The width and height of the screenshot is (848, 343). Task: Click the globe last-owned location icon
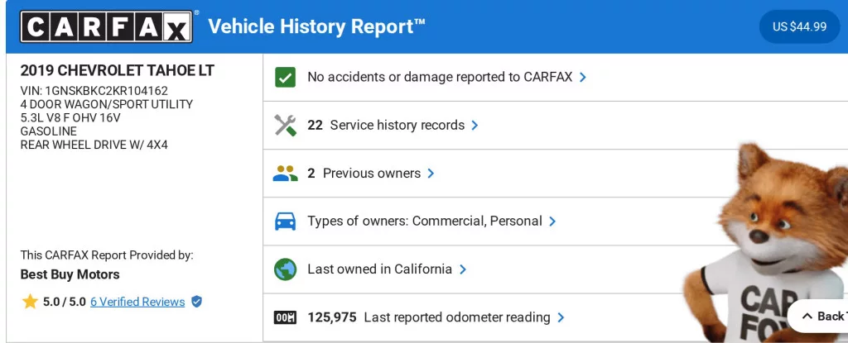[285, 269]
